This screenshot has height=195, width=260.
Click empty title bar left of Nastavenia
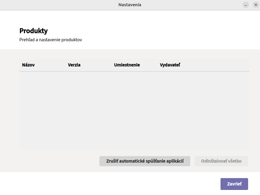[59, 5]
